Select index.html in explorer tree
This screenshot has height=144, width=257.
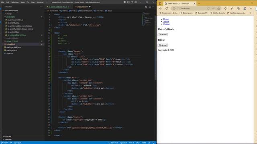pyautogui.click(x=11, y=44)
